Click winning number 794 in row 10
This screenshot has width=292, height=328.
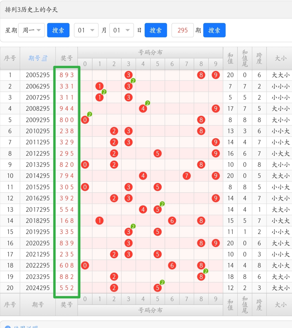67,176
